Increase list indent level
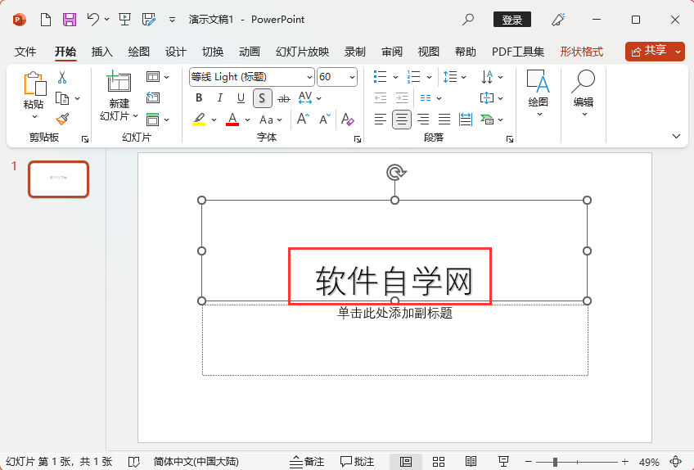694x470 pixels. (402, 98)
